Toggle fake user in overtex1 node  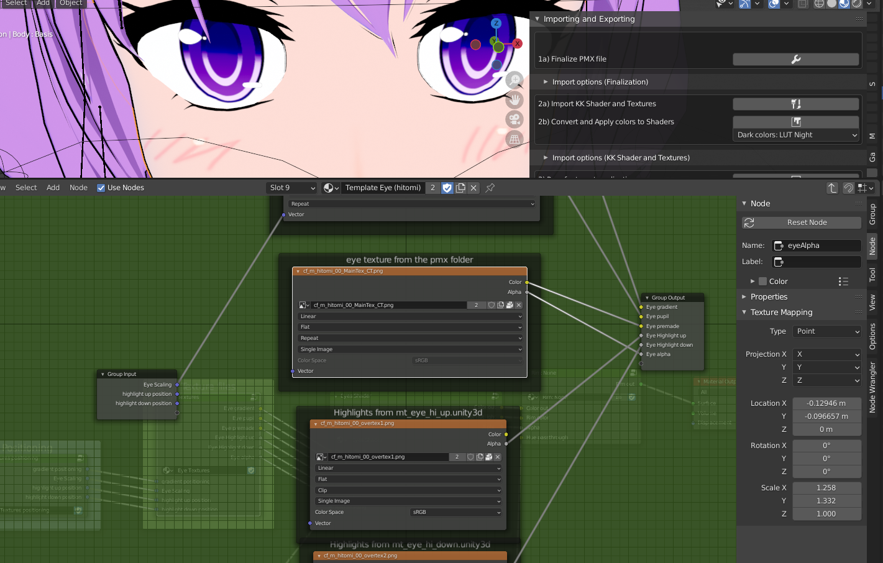click(x=470, y=457)
